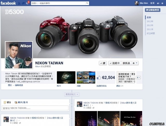Click the search magnifier icon
The width and height of the screenshot is (166, 126).
click(87, 3)
